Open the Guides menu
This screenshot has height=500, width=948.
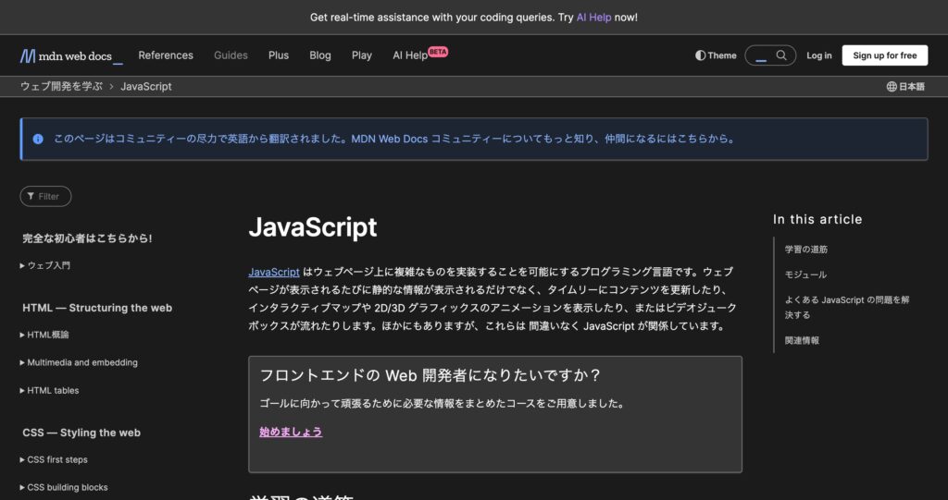click(231, 55)
